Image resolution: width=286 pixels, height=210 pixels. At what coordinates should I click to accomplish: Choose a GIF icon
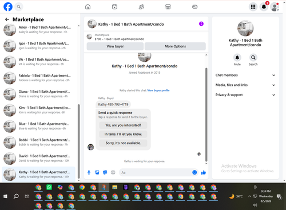tap(113, 173)
